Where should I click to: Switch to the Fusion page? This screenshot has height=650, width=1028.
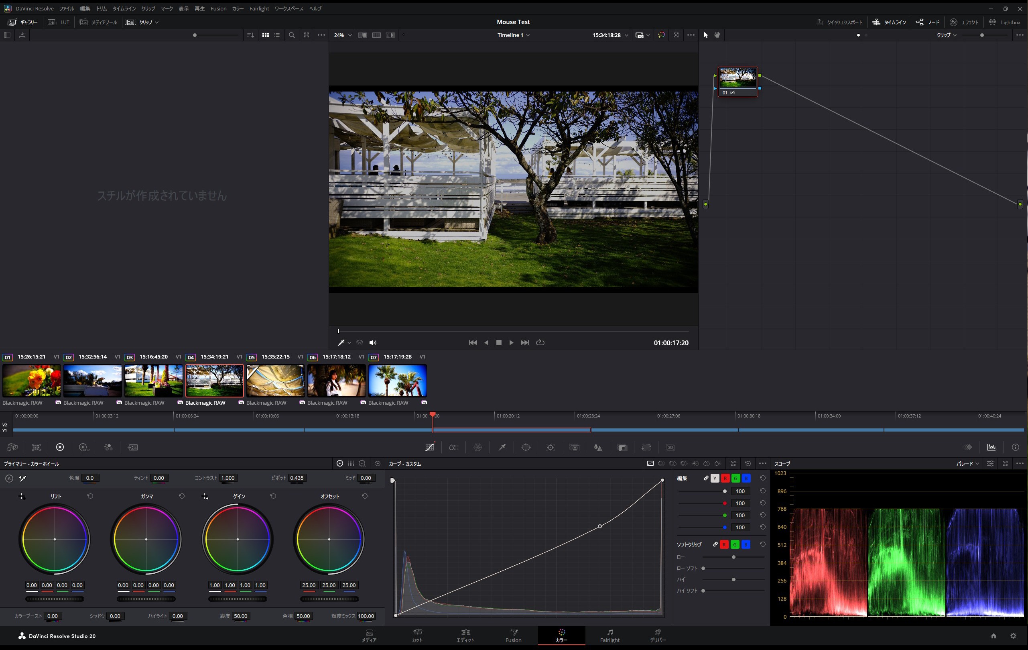tap(513, 636)
